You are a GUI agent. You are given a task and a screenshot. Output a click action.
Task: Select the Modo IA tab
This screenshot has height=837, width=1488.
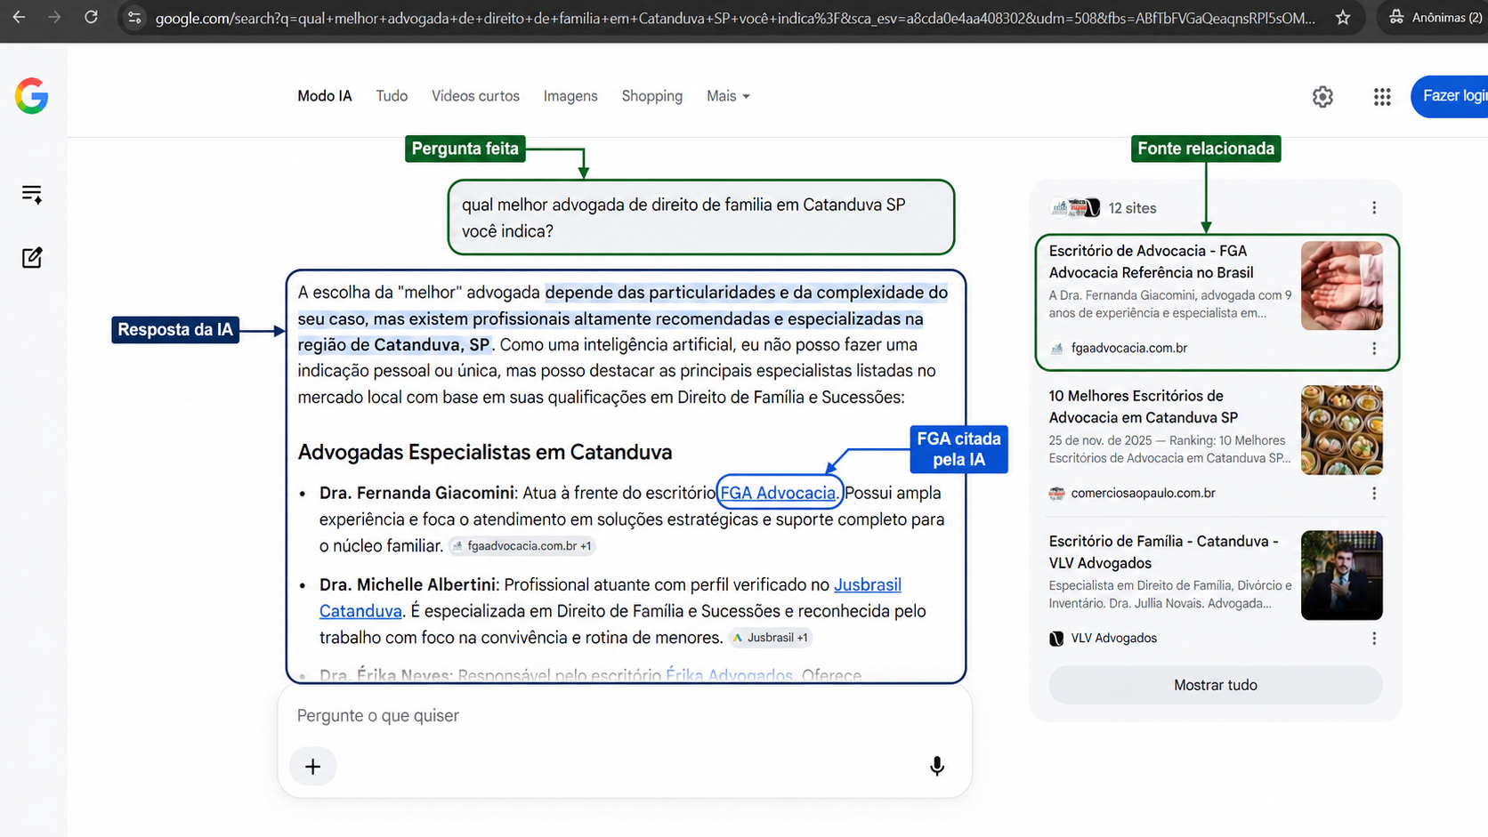pyautogui.click(x=324, y=96)
